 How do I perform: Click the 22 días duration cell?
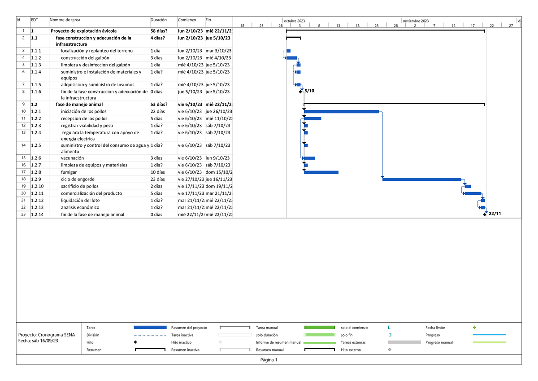tap(158, 111)
